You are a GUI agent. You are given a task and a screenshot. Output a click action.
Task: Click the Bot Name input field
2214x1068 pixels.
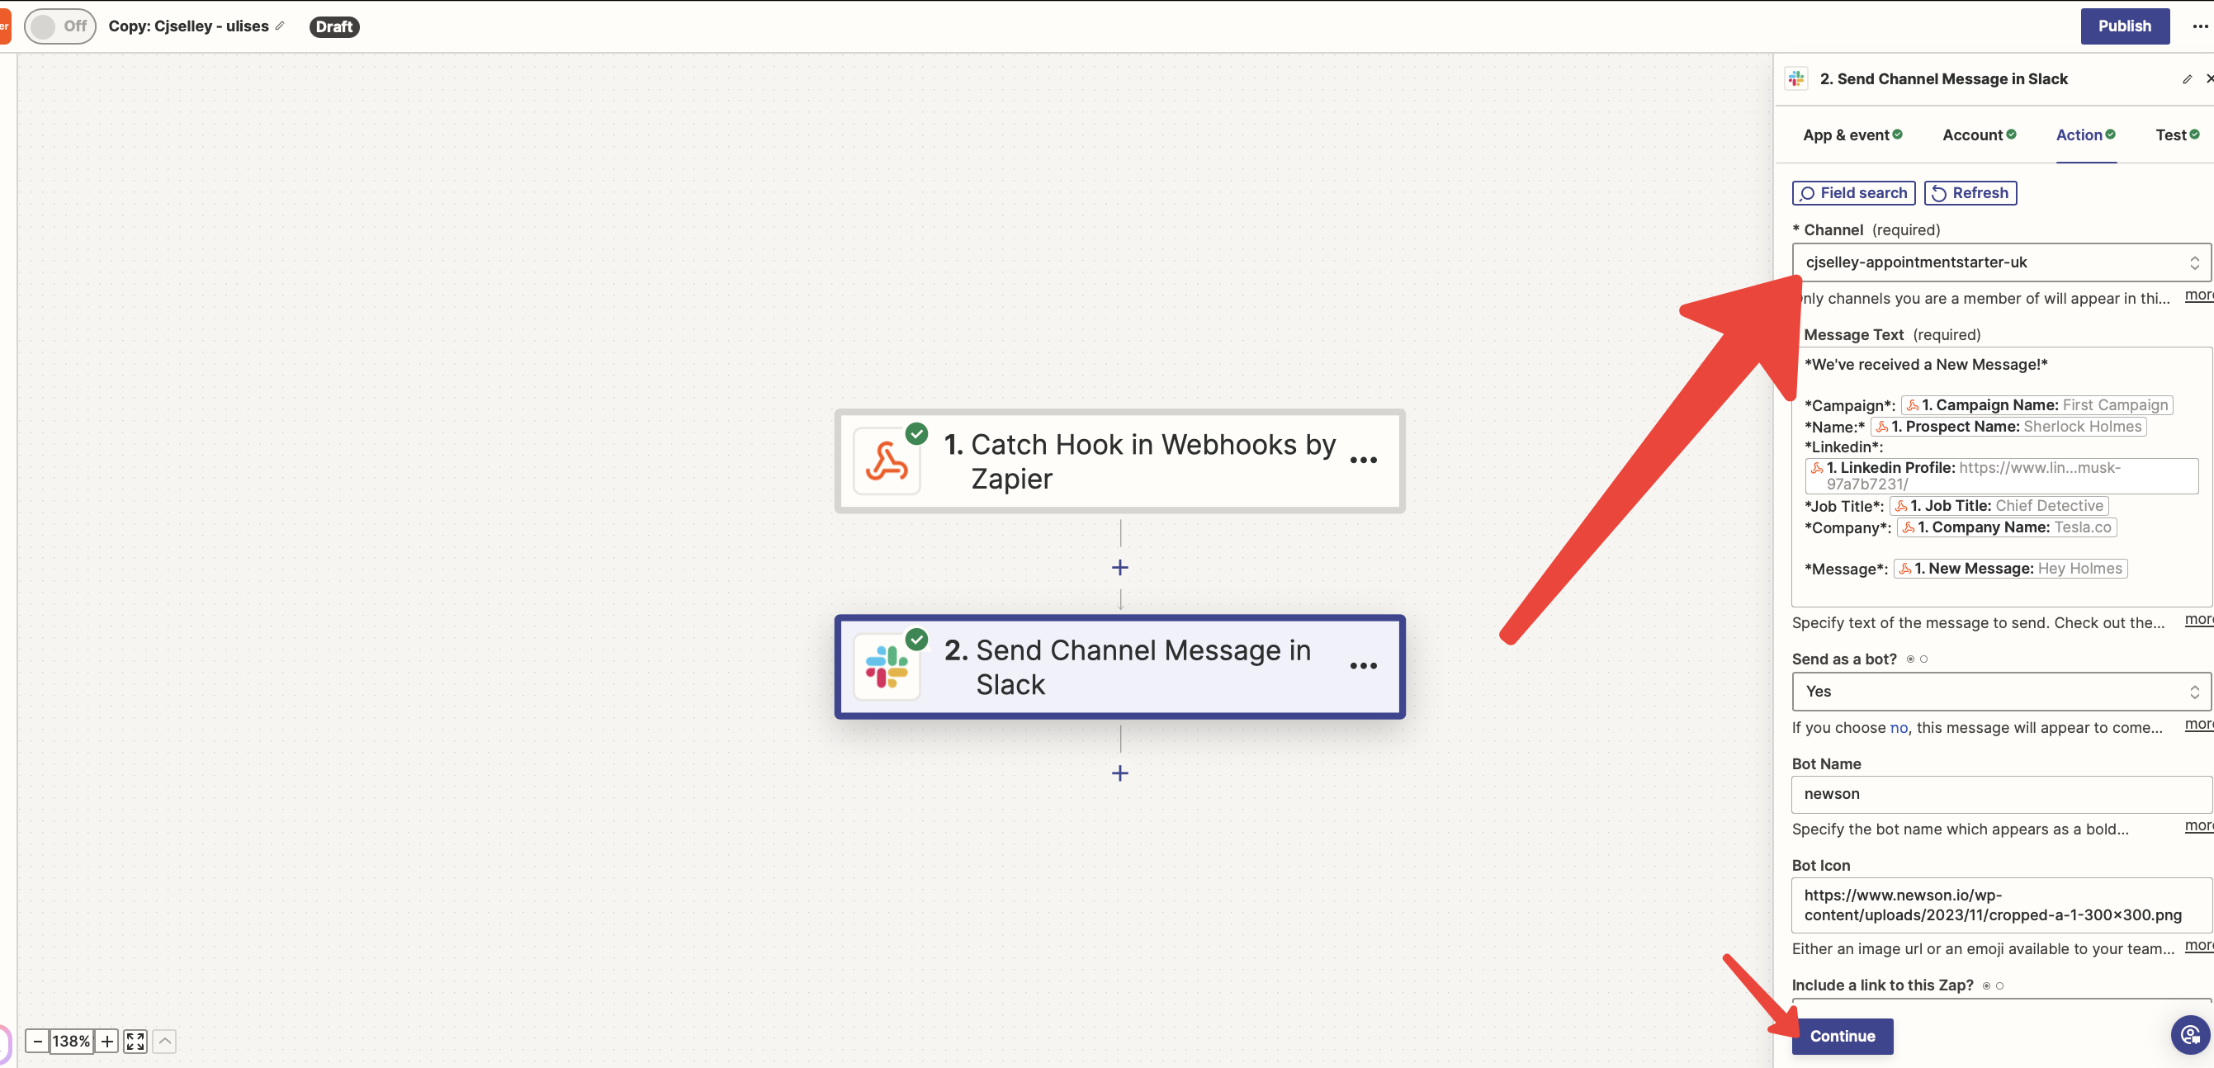click(x=1999, y=794)
